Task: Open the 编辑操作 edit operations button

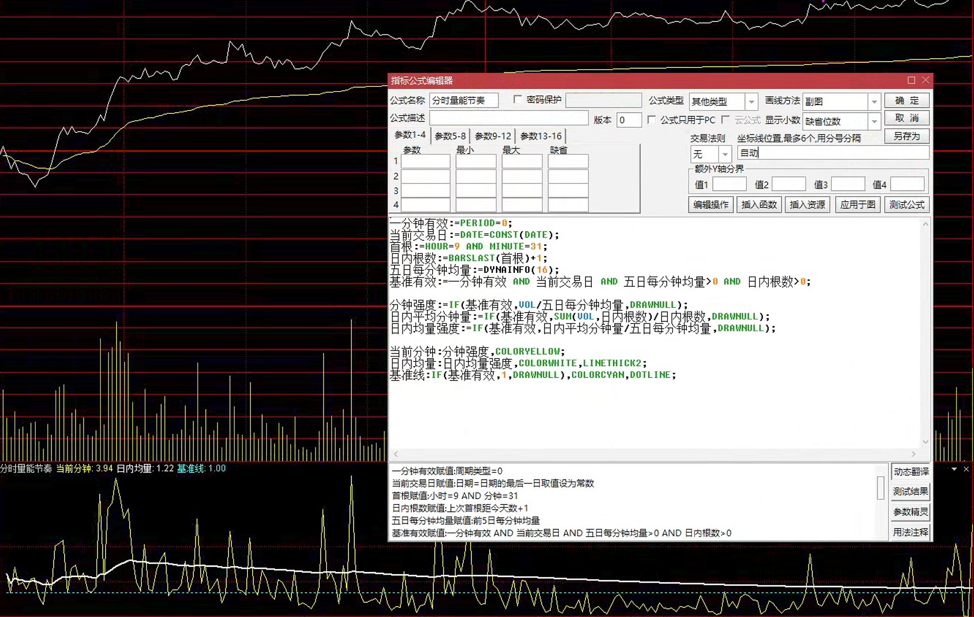Action: 711,204
